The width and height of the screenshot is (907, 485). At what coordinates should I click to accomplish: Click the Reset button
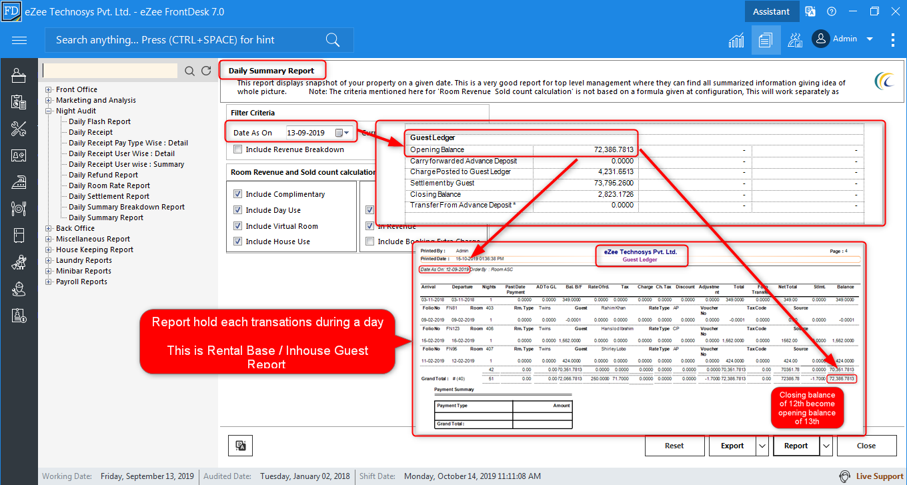tap(675, 446)
